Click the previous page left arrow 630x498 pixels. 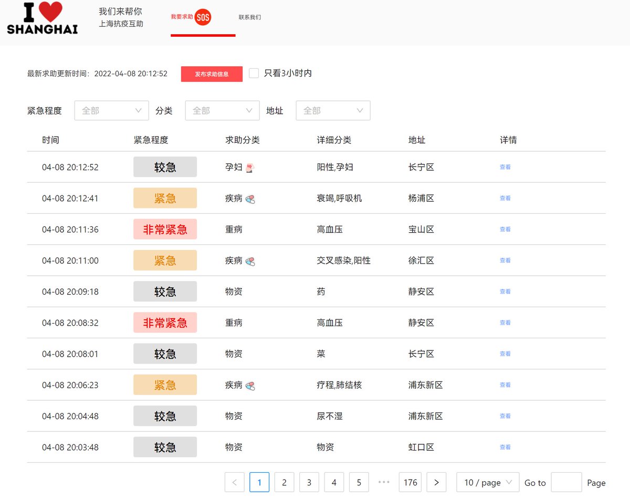(235, 482)
